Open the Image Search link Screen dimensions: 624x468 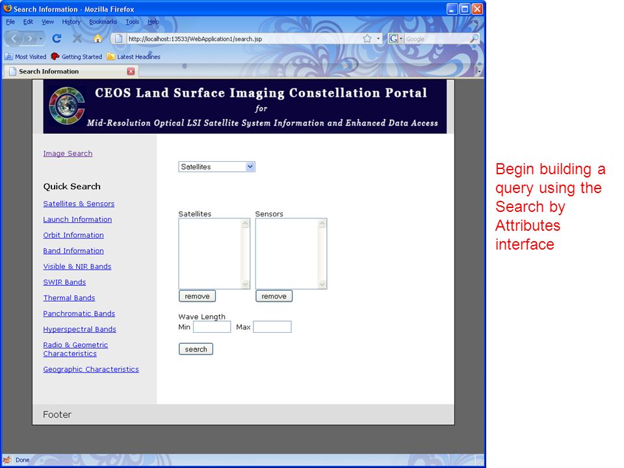pyautogui.click(x=68, y=153)
